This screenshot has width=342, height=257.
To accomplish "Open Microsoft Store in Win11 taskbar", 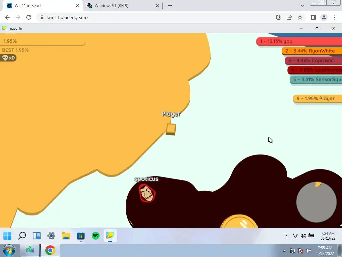I will [81, 236].
